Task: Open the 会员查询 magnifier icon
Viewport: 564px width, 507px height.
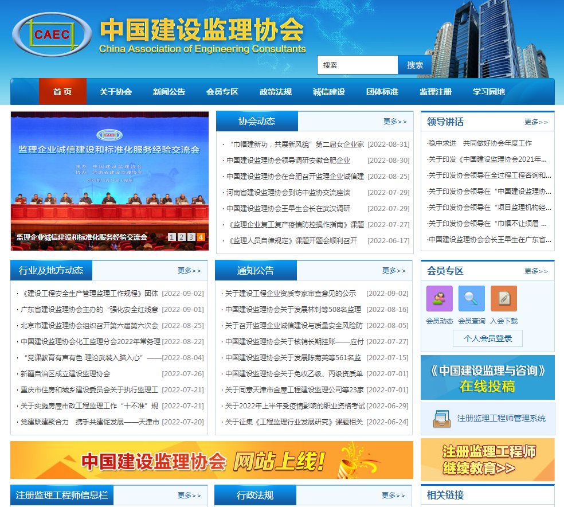Action: [x=472, y=298]
